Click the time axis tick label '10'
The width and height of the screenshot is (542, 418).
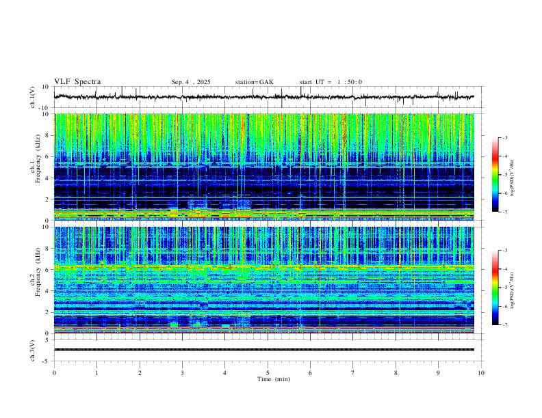pyautogui.click(x=481, y=373)
